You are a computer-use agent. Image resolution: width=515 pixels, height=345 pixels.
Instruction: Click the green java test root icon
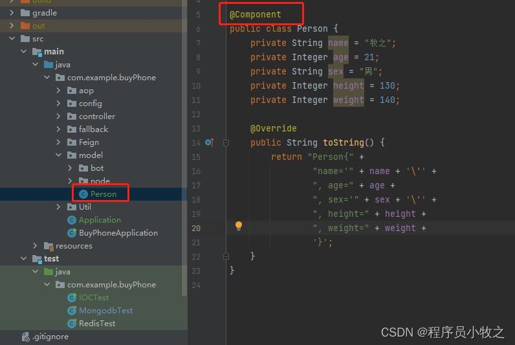(x=49, y=271)
